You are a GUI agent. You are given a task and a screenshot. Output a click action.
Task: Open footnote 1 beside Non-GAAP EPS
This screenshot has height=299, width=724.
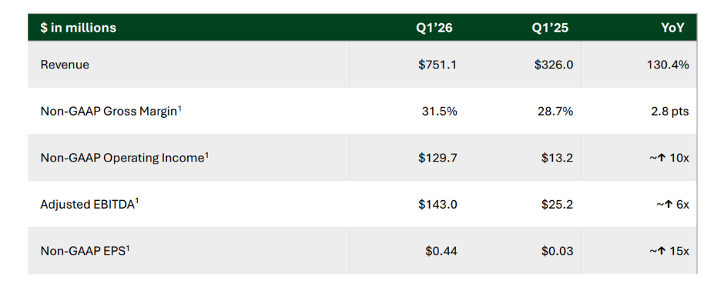(x=128, y=248)
